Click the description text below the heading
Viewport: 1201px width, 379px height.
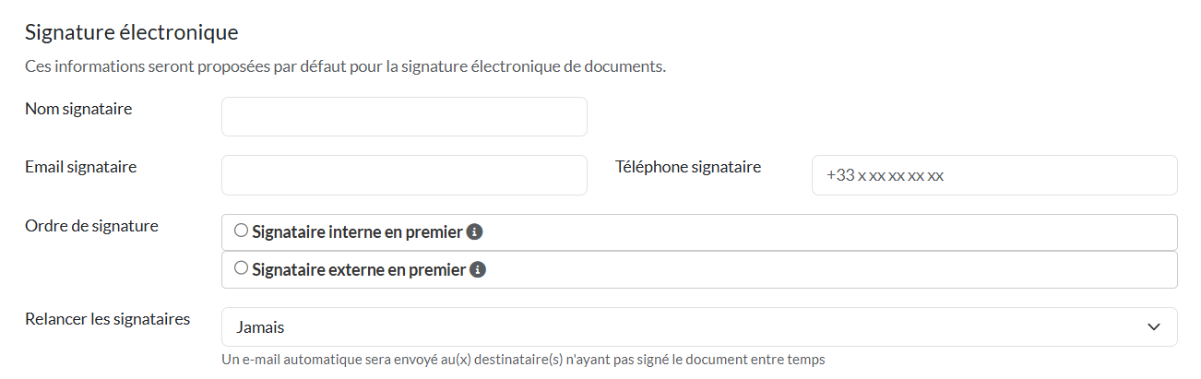tap(345, 67)
